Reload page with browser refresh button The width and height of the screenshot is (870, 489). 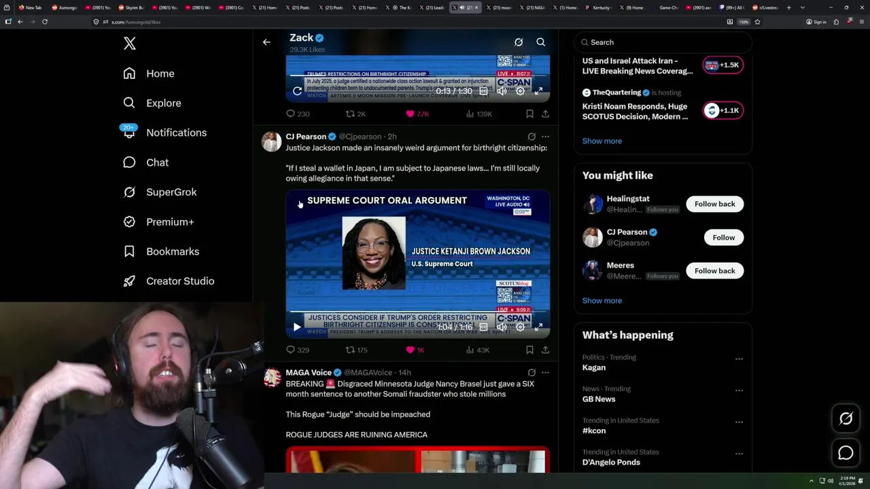point(45,22)
